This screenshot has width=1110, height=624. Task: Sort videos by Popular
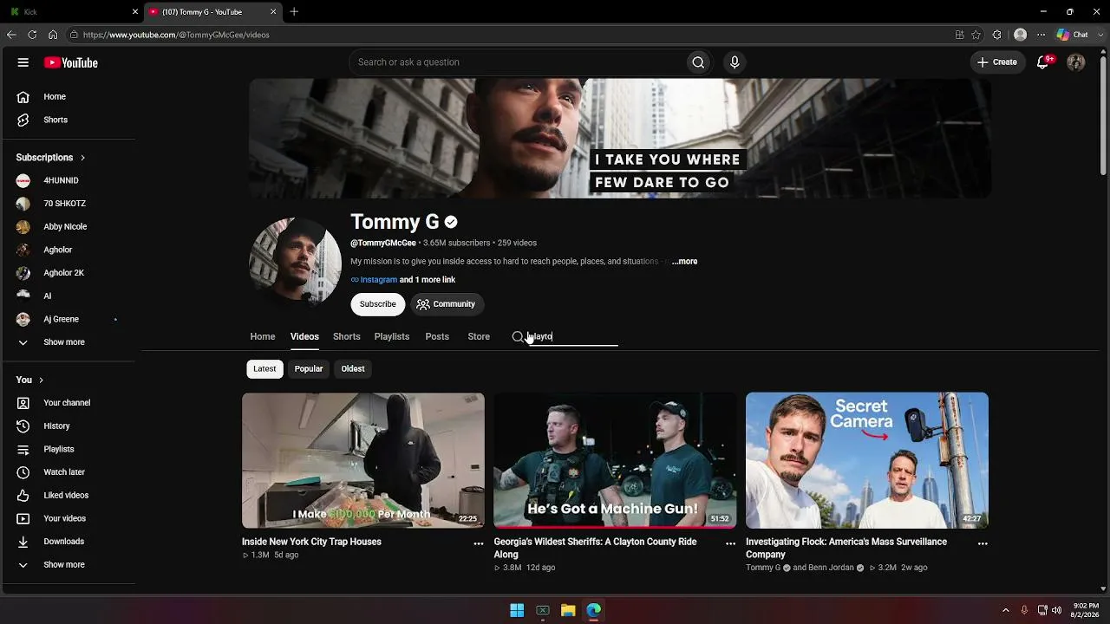309,369
